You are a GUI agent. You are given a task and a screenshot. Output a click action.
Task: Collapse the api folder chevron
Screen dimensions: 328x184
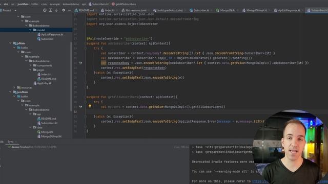pos(30,114)
